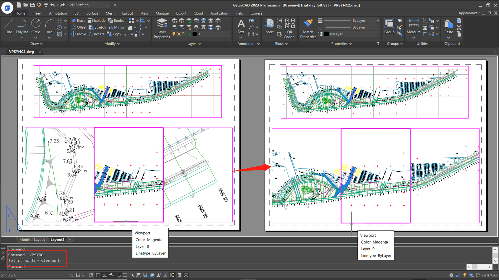499x280 pixels.
Task: Click the Match Properties brush icon
Action: pos(308,24)
